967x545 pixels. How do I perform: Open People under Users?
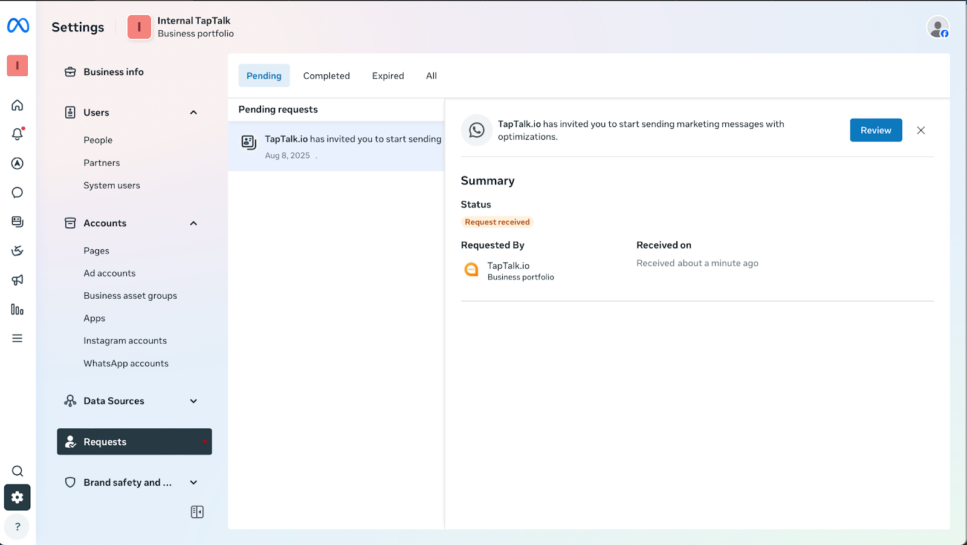(x=98, y=140)
